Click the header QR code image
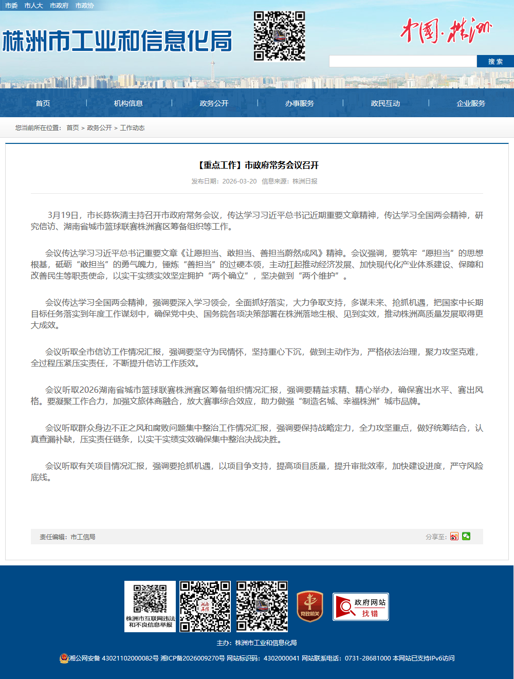This screenshot has height=679, width=514. [279, 36]
